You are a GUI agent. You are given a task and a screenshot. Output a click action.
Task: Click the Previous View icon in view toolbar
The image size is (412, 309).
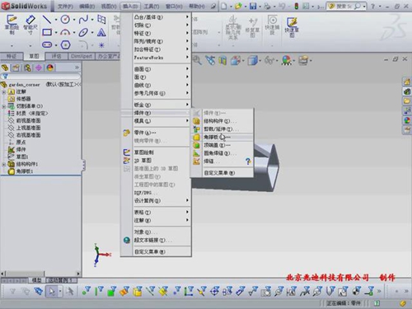[x=210, y=60]
